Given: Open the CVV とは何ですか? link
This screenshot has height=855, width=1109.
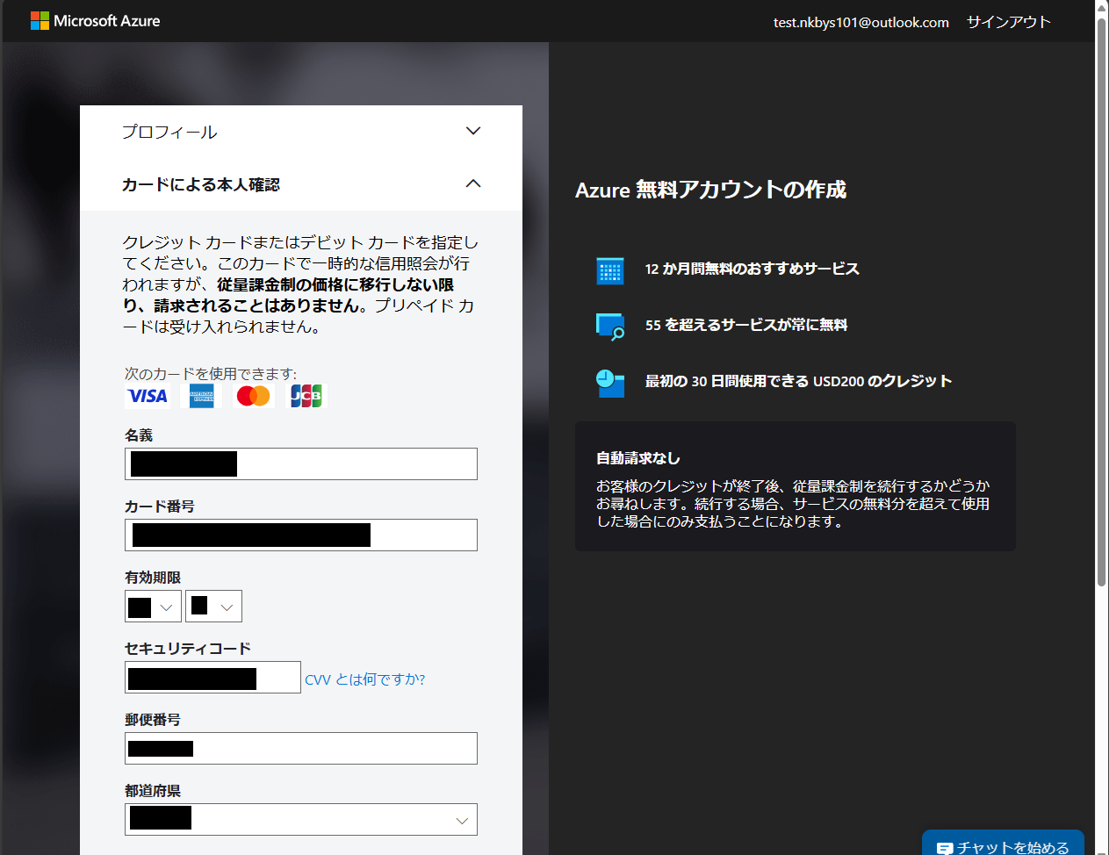Looking at the screenshot, I should pos(365,679).
